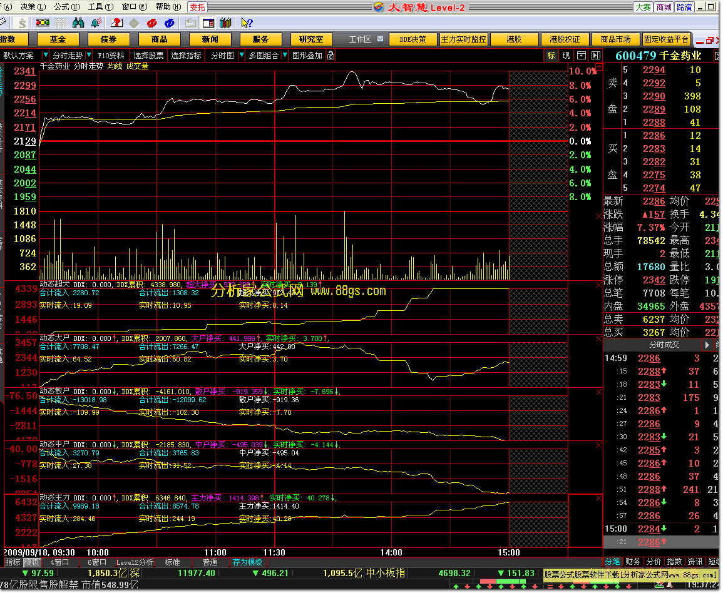Close the 动态中户 DDX indicator panel
The image size is (723, 593).
coord(598,445)
